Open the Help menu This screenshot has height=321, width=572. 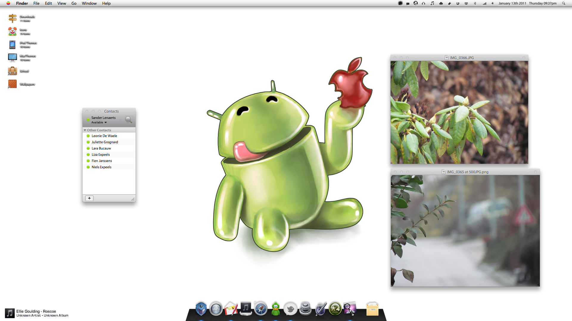[106, 3]
